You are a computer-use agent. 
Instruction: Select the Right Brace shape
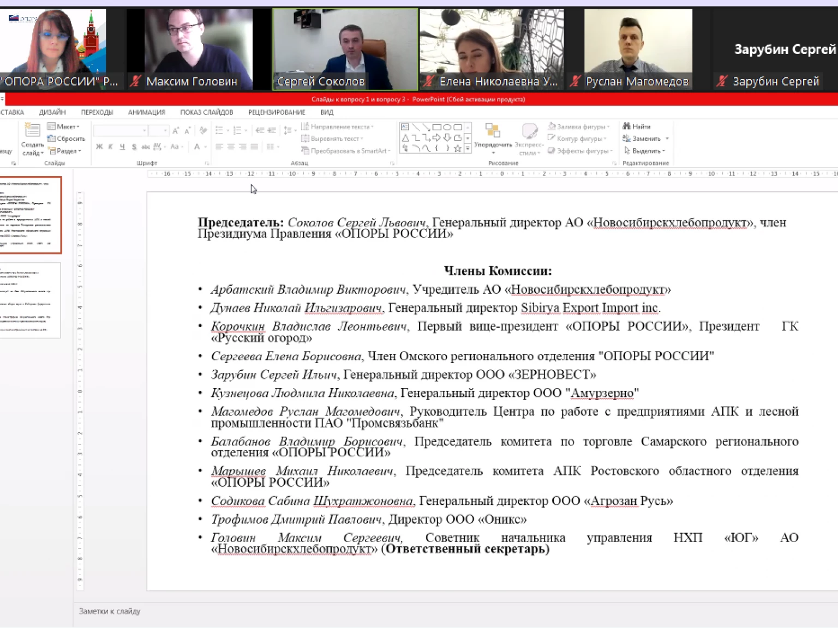(447, 148)
